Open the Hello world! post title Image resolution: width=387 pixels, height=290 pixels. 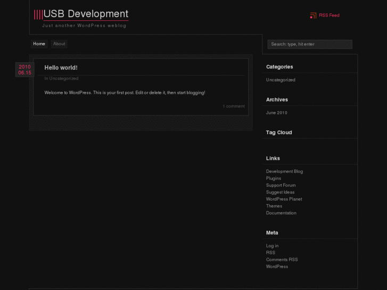pos(61,68)
